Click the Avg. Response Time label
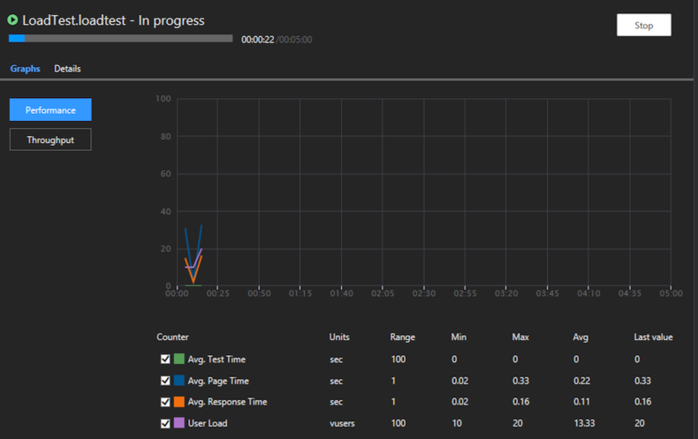This screenshot has width=698, height=439. tap(227, 402)
